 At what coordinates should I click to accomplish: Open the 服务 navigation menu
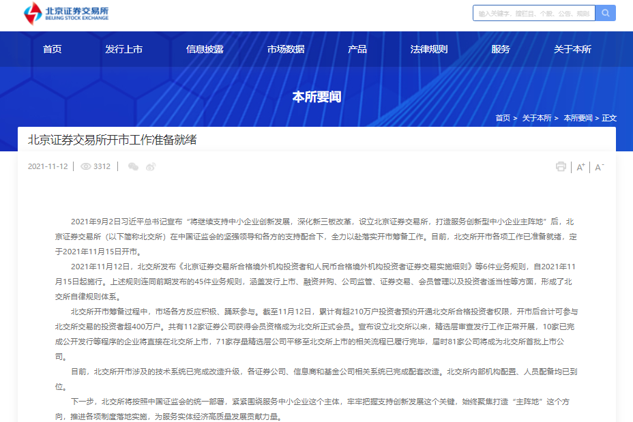pyautogui.click(x=500, y=48)
